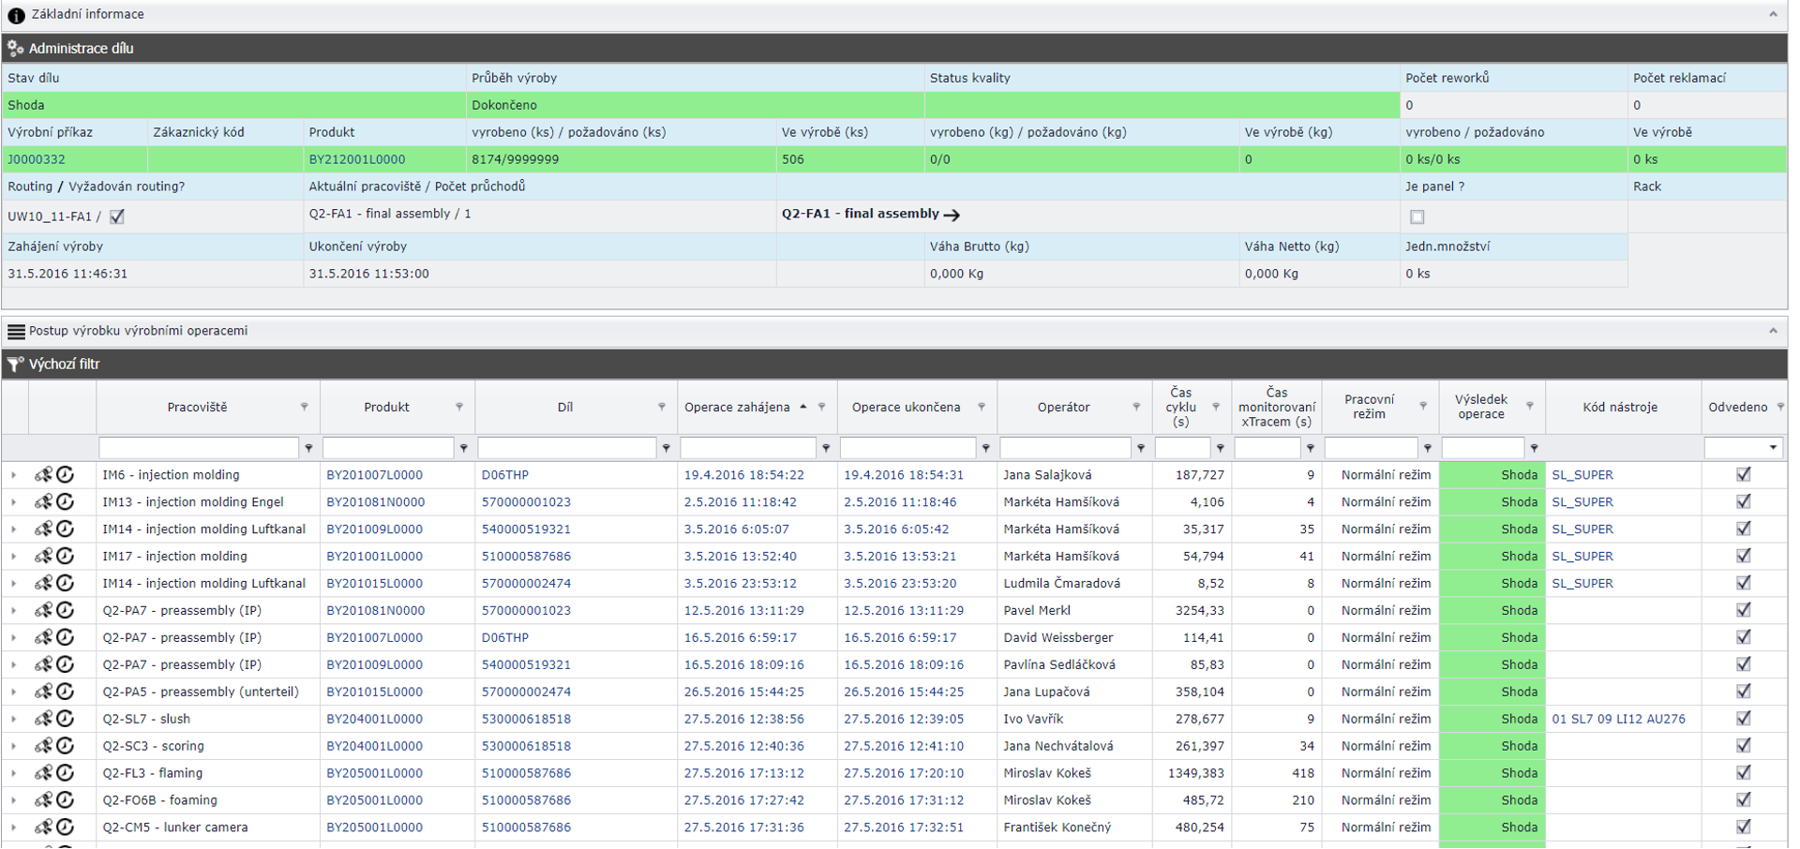The height and width of the screenshot is (849, 1800).
Task: Click filter icon beside Produkt filter input
Action: point(463,448)
